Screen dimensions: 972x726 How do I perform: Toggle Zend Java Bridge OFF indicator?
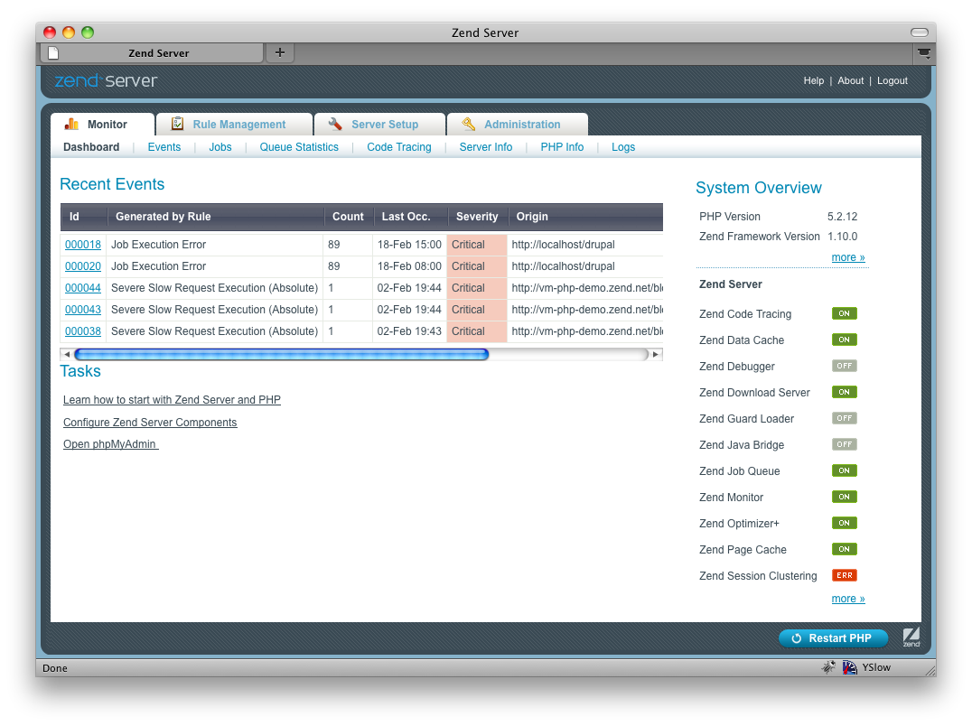pos(845,444)
